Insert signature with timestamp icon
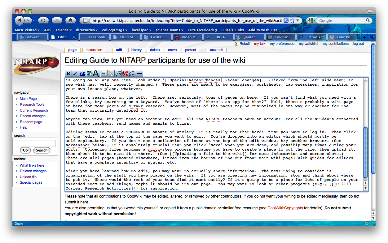Viewport: 388px width, 243px height. (x=132, y=74)
